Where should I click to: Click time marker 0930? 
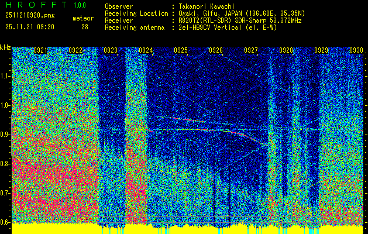356,50
